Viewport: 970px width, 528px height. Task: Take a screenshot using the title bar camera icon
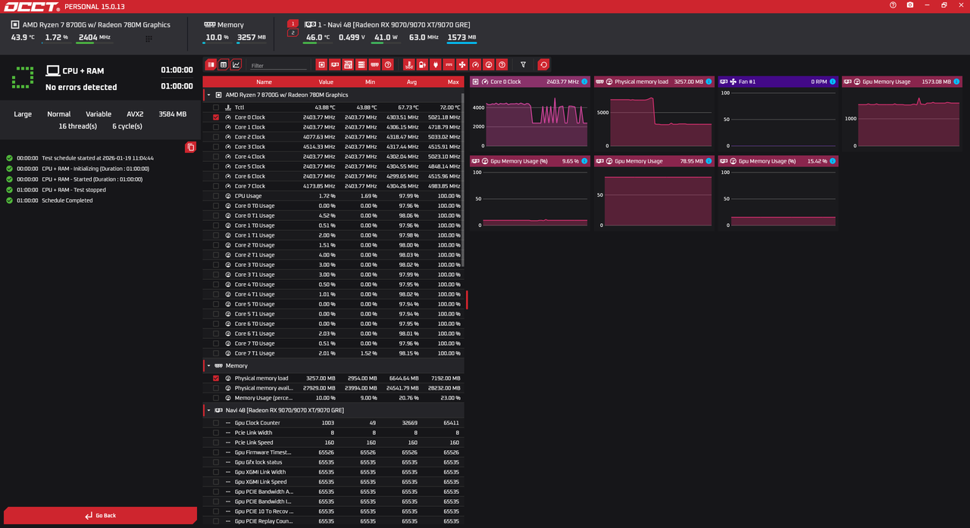[x=910, y=5]
